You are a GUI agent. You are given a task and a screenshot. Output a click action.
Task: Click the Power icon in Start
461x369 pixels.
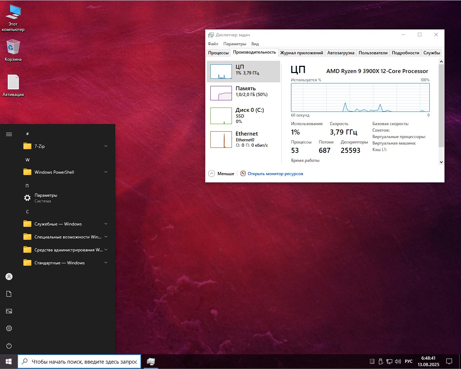9,346
